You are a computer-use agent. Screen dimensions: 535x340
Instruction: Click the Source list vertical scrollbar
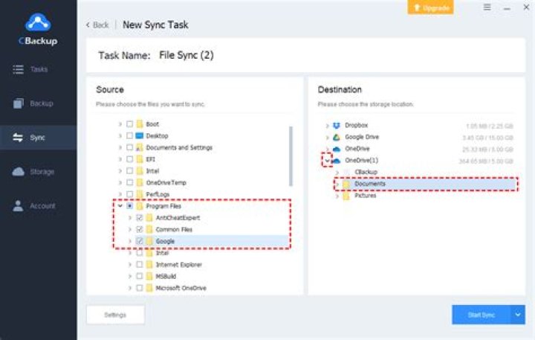pyautogui.click(x=291, y=171)
